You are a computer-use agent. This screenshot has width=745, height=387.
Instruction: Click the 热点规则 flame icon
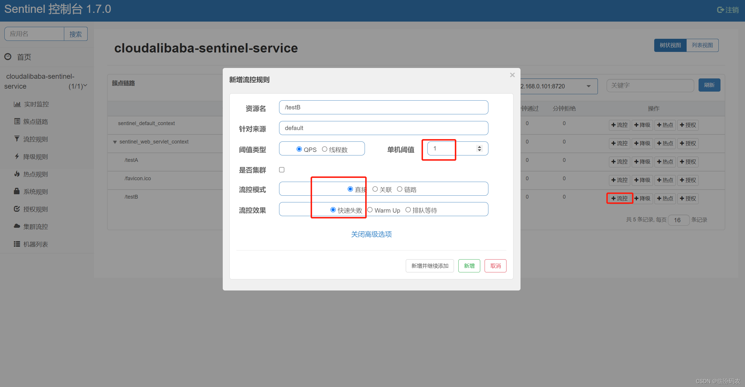(17, 174)
